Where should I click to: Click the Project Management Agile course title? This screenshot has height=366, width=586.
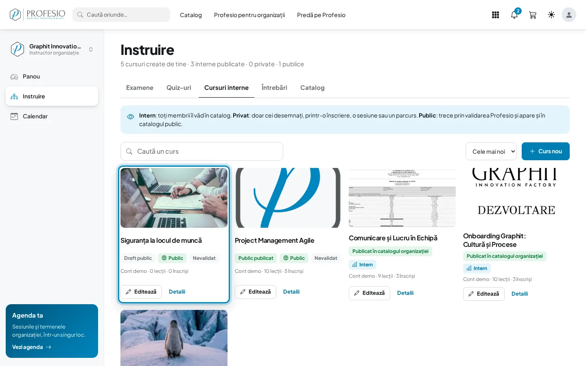pos(275,241)
